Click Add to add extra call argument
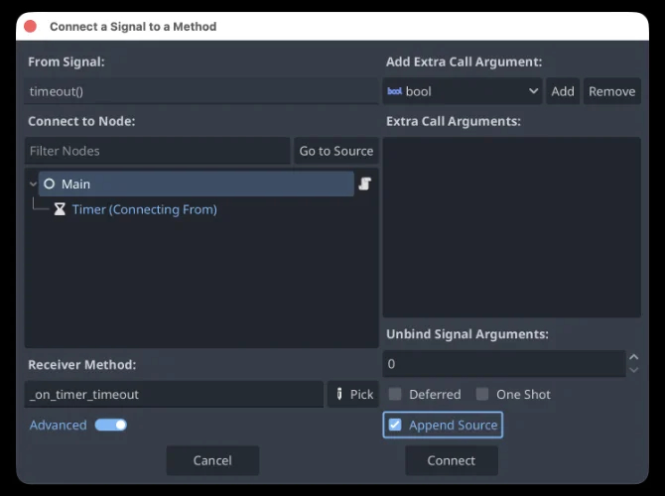The width and height of the screenshot is (665, 496). pos(563,91)
